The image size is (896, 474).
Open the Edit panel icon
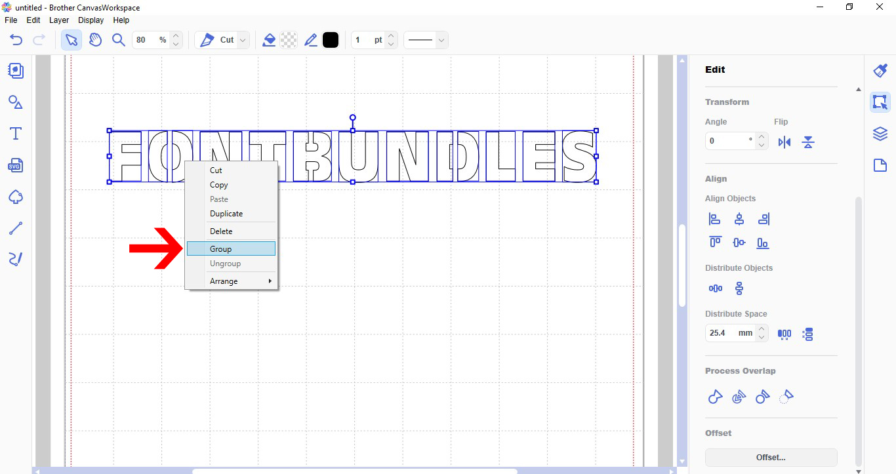[880, 102]
